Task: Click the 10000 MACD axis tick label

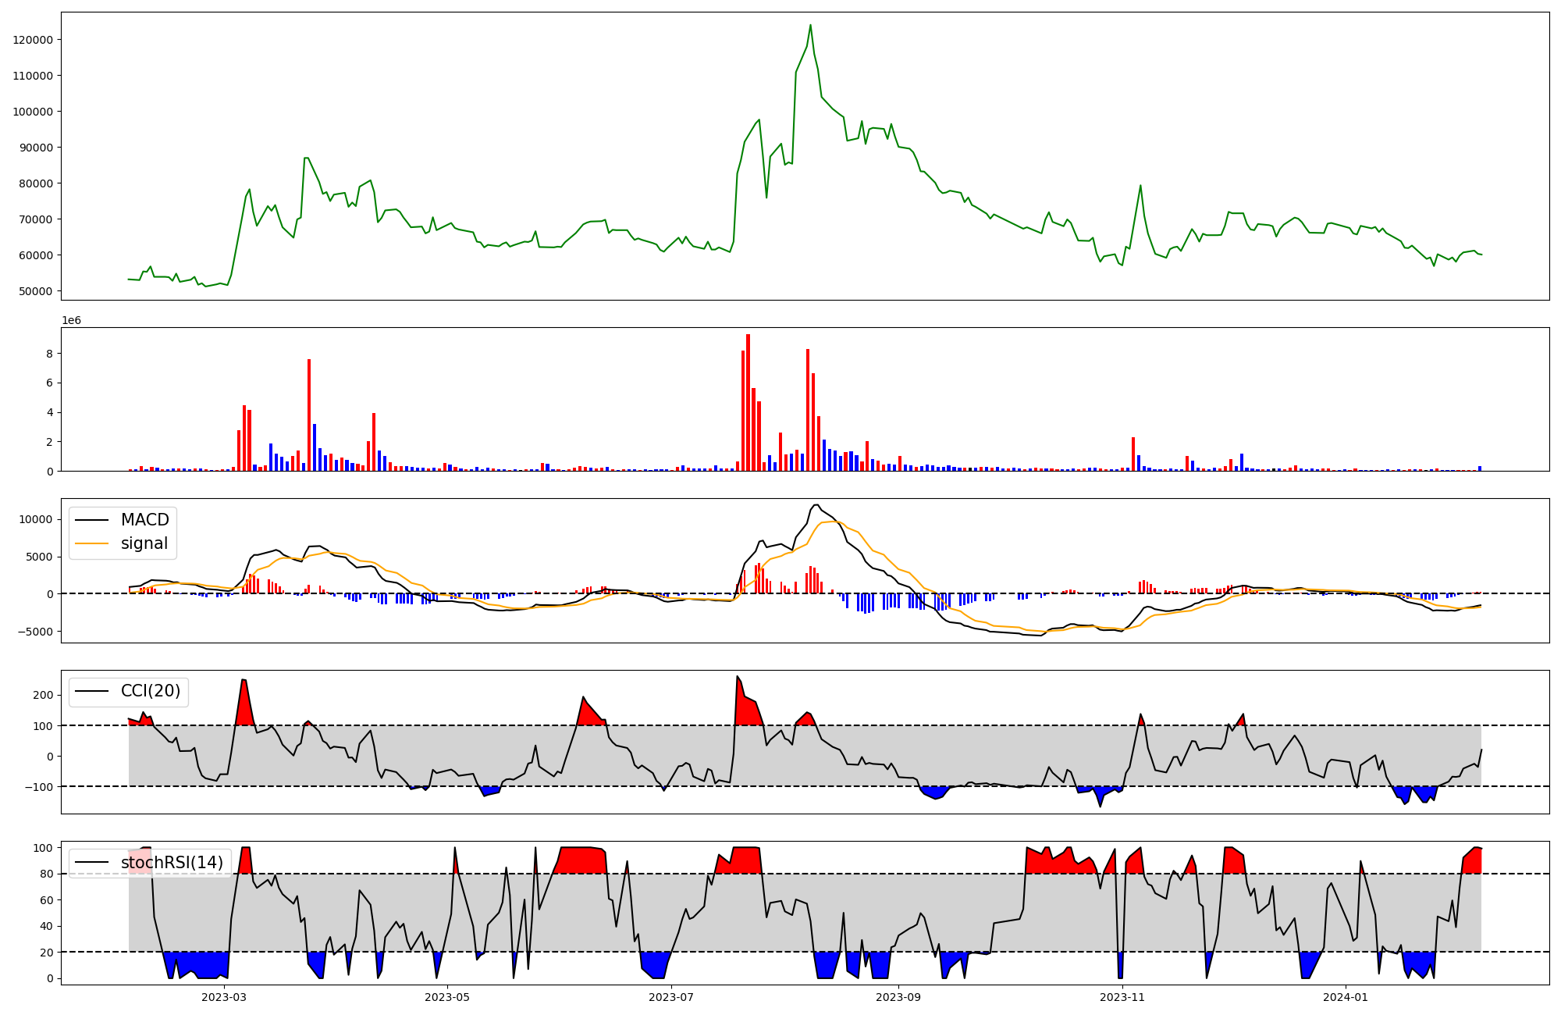Action: 36,520
